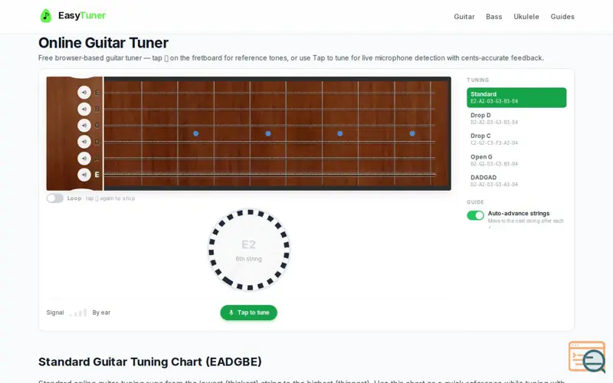Image resolution: width=613 pixels, height=383 pixels.
Task: Click the signal strength bars indicator
Action: click(78, 313)
